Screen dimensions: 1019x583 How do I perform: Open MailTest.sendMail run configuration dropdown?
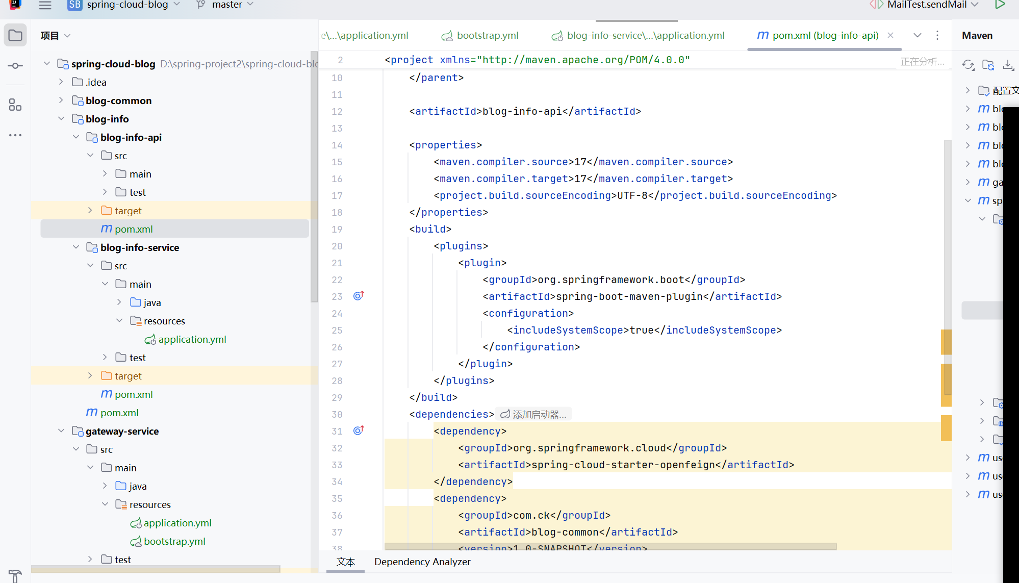[927, 5]
